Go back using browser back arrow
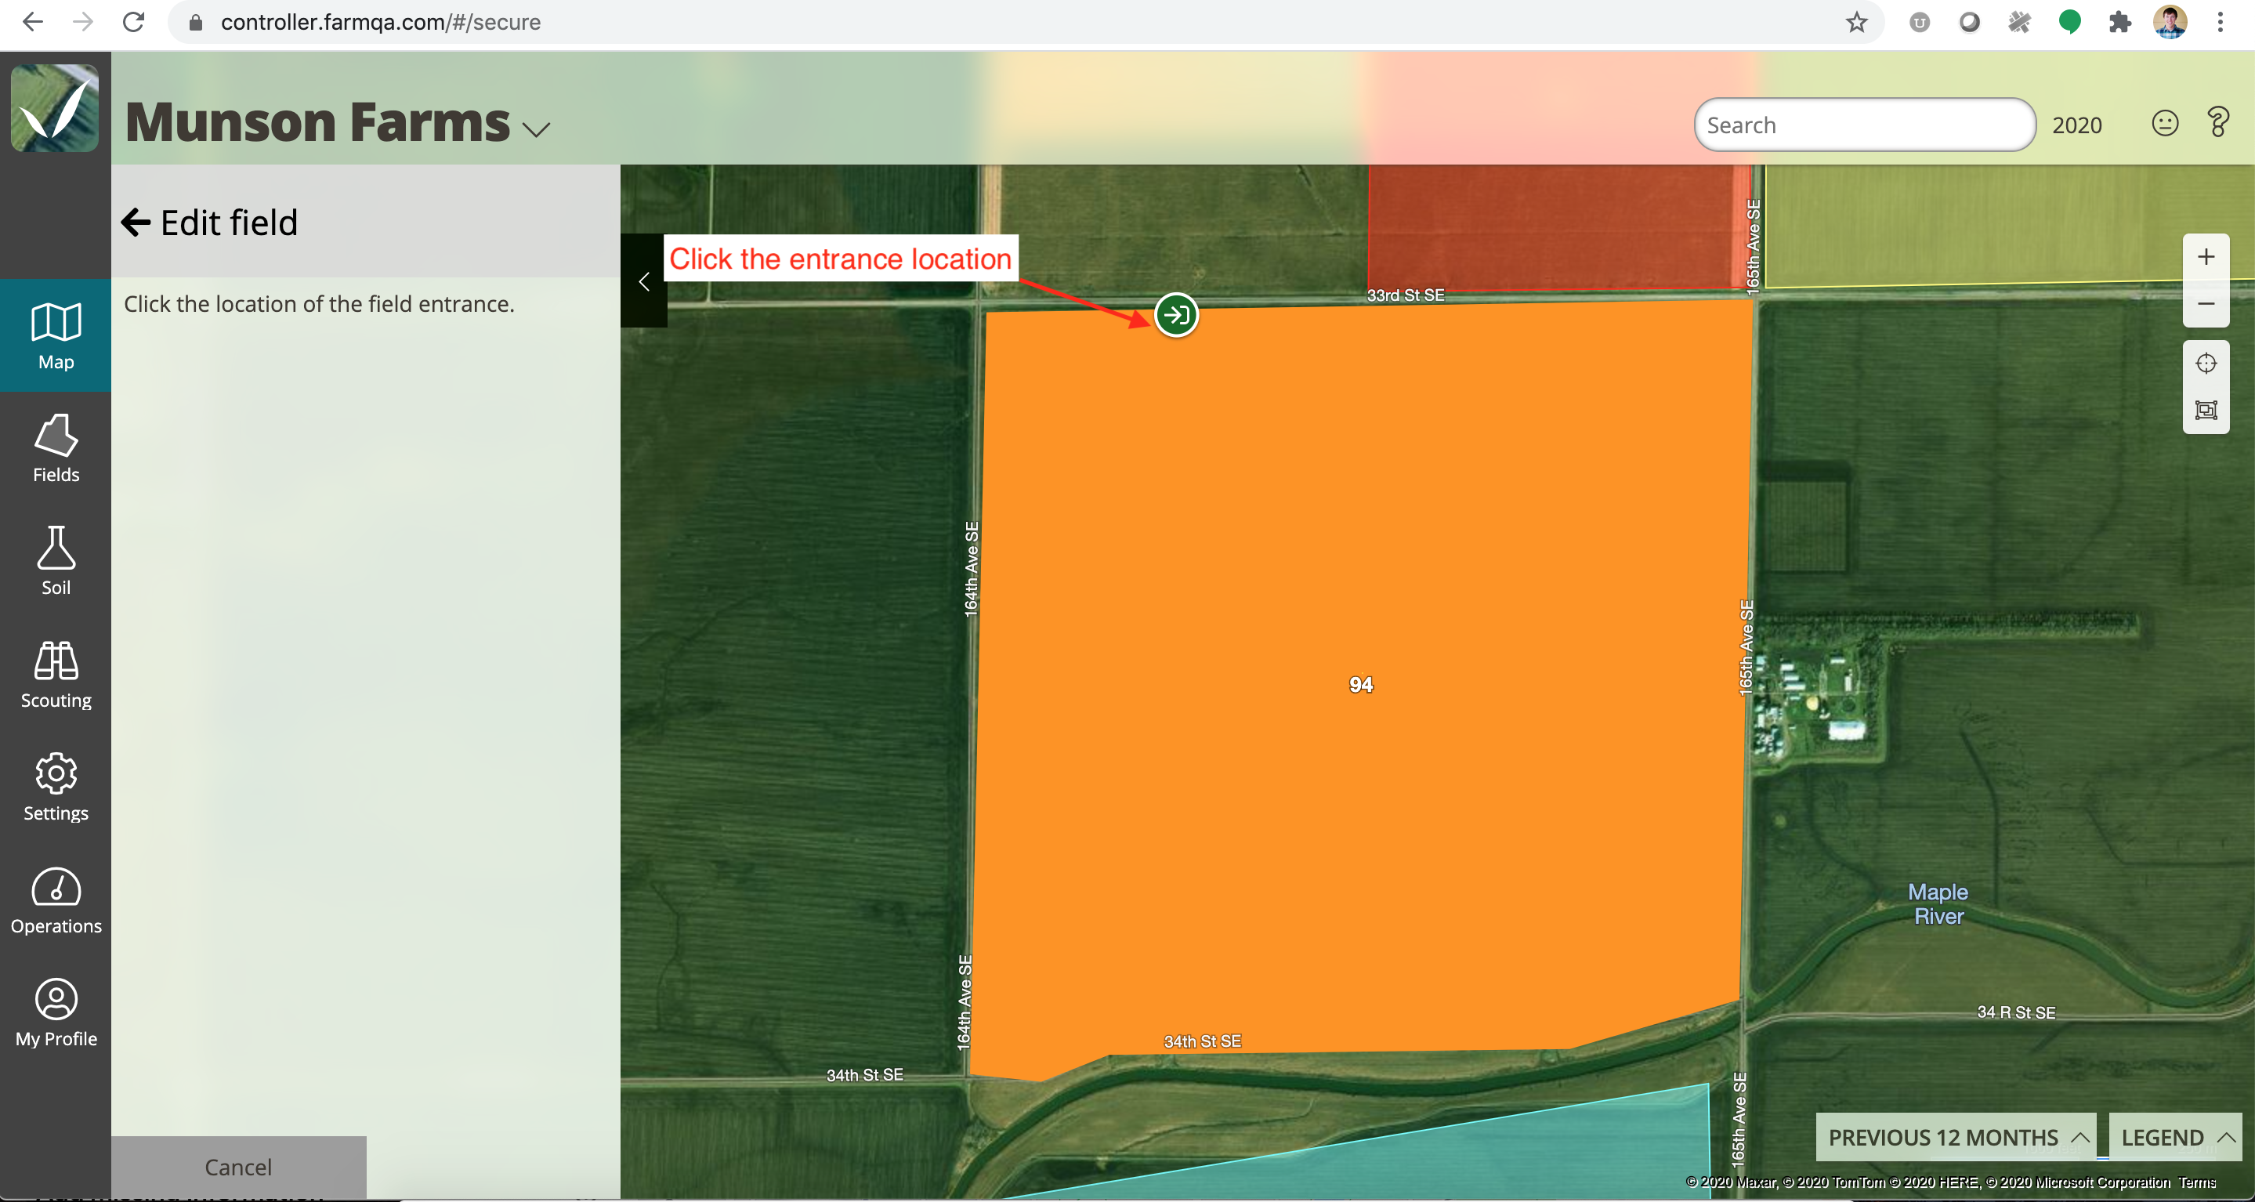2255x1202 pixels. tap(32, 22)
